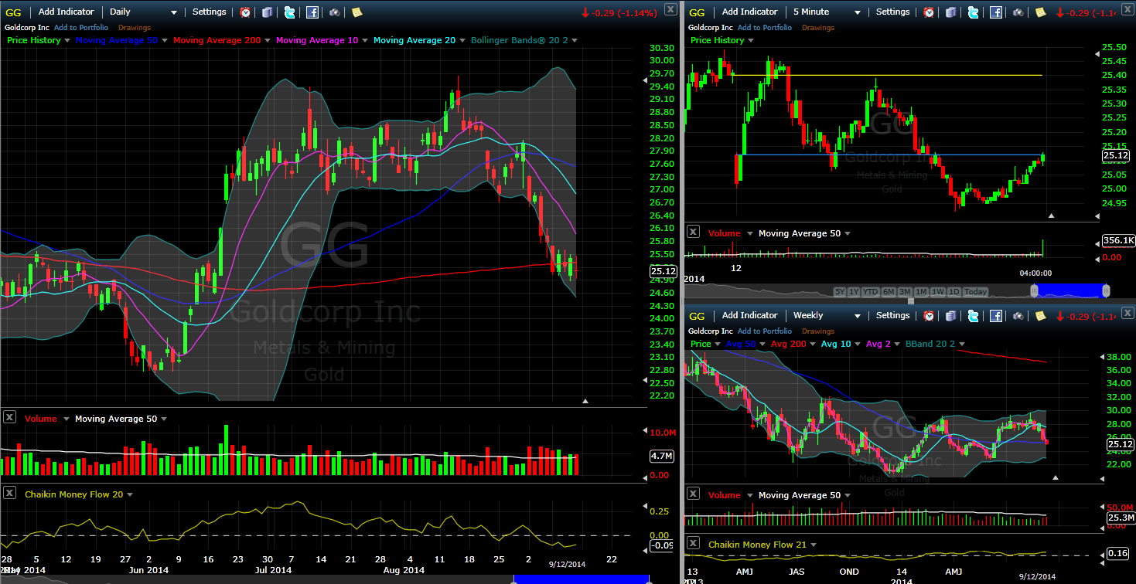The height and width of the screenshot is (584, 1136).
Task: Grab left handle of blue range slider
Action: (x=1034, y=290)
